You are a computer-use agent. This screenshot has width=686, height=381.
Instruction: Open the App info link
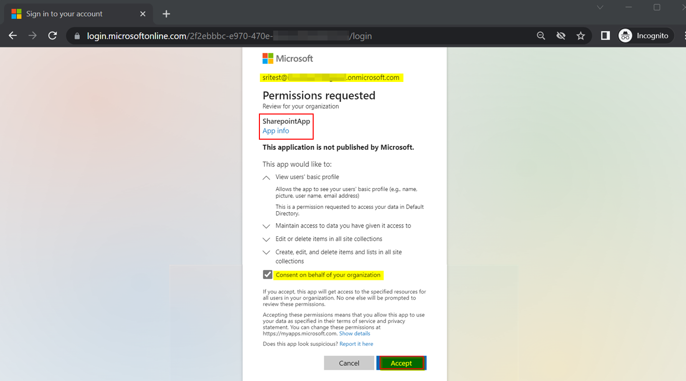click(x=276, y=131)
